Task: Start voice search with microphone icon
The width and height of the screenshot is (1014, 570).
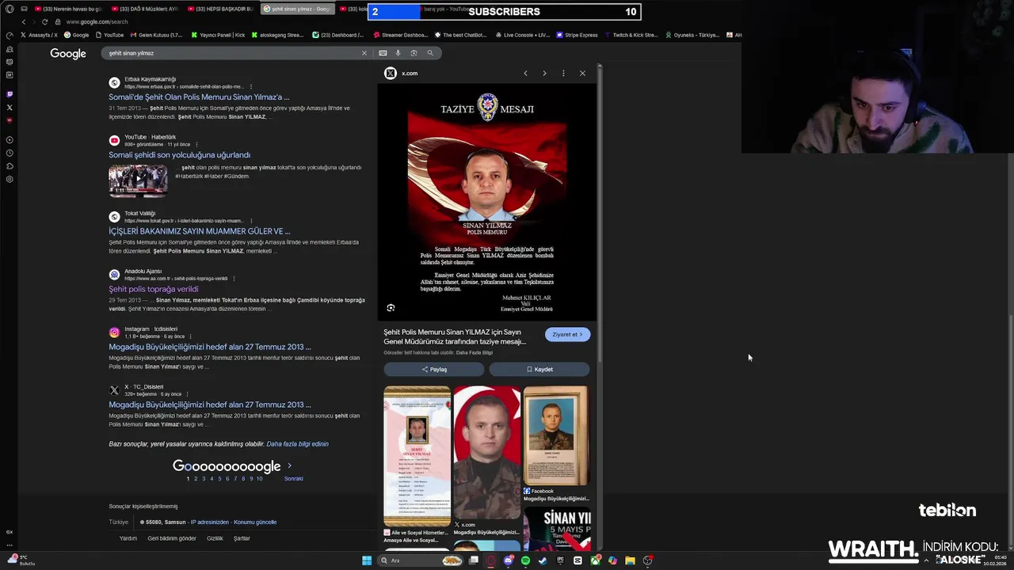Action: click(398, 53)
